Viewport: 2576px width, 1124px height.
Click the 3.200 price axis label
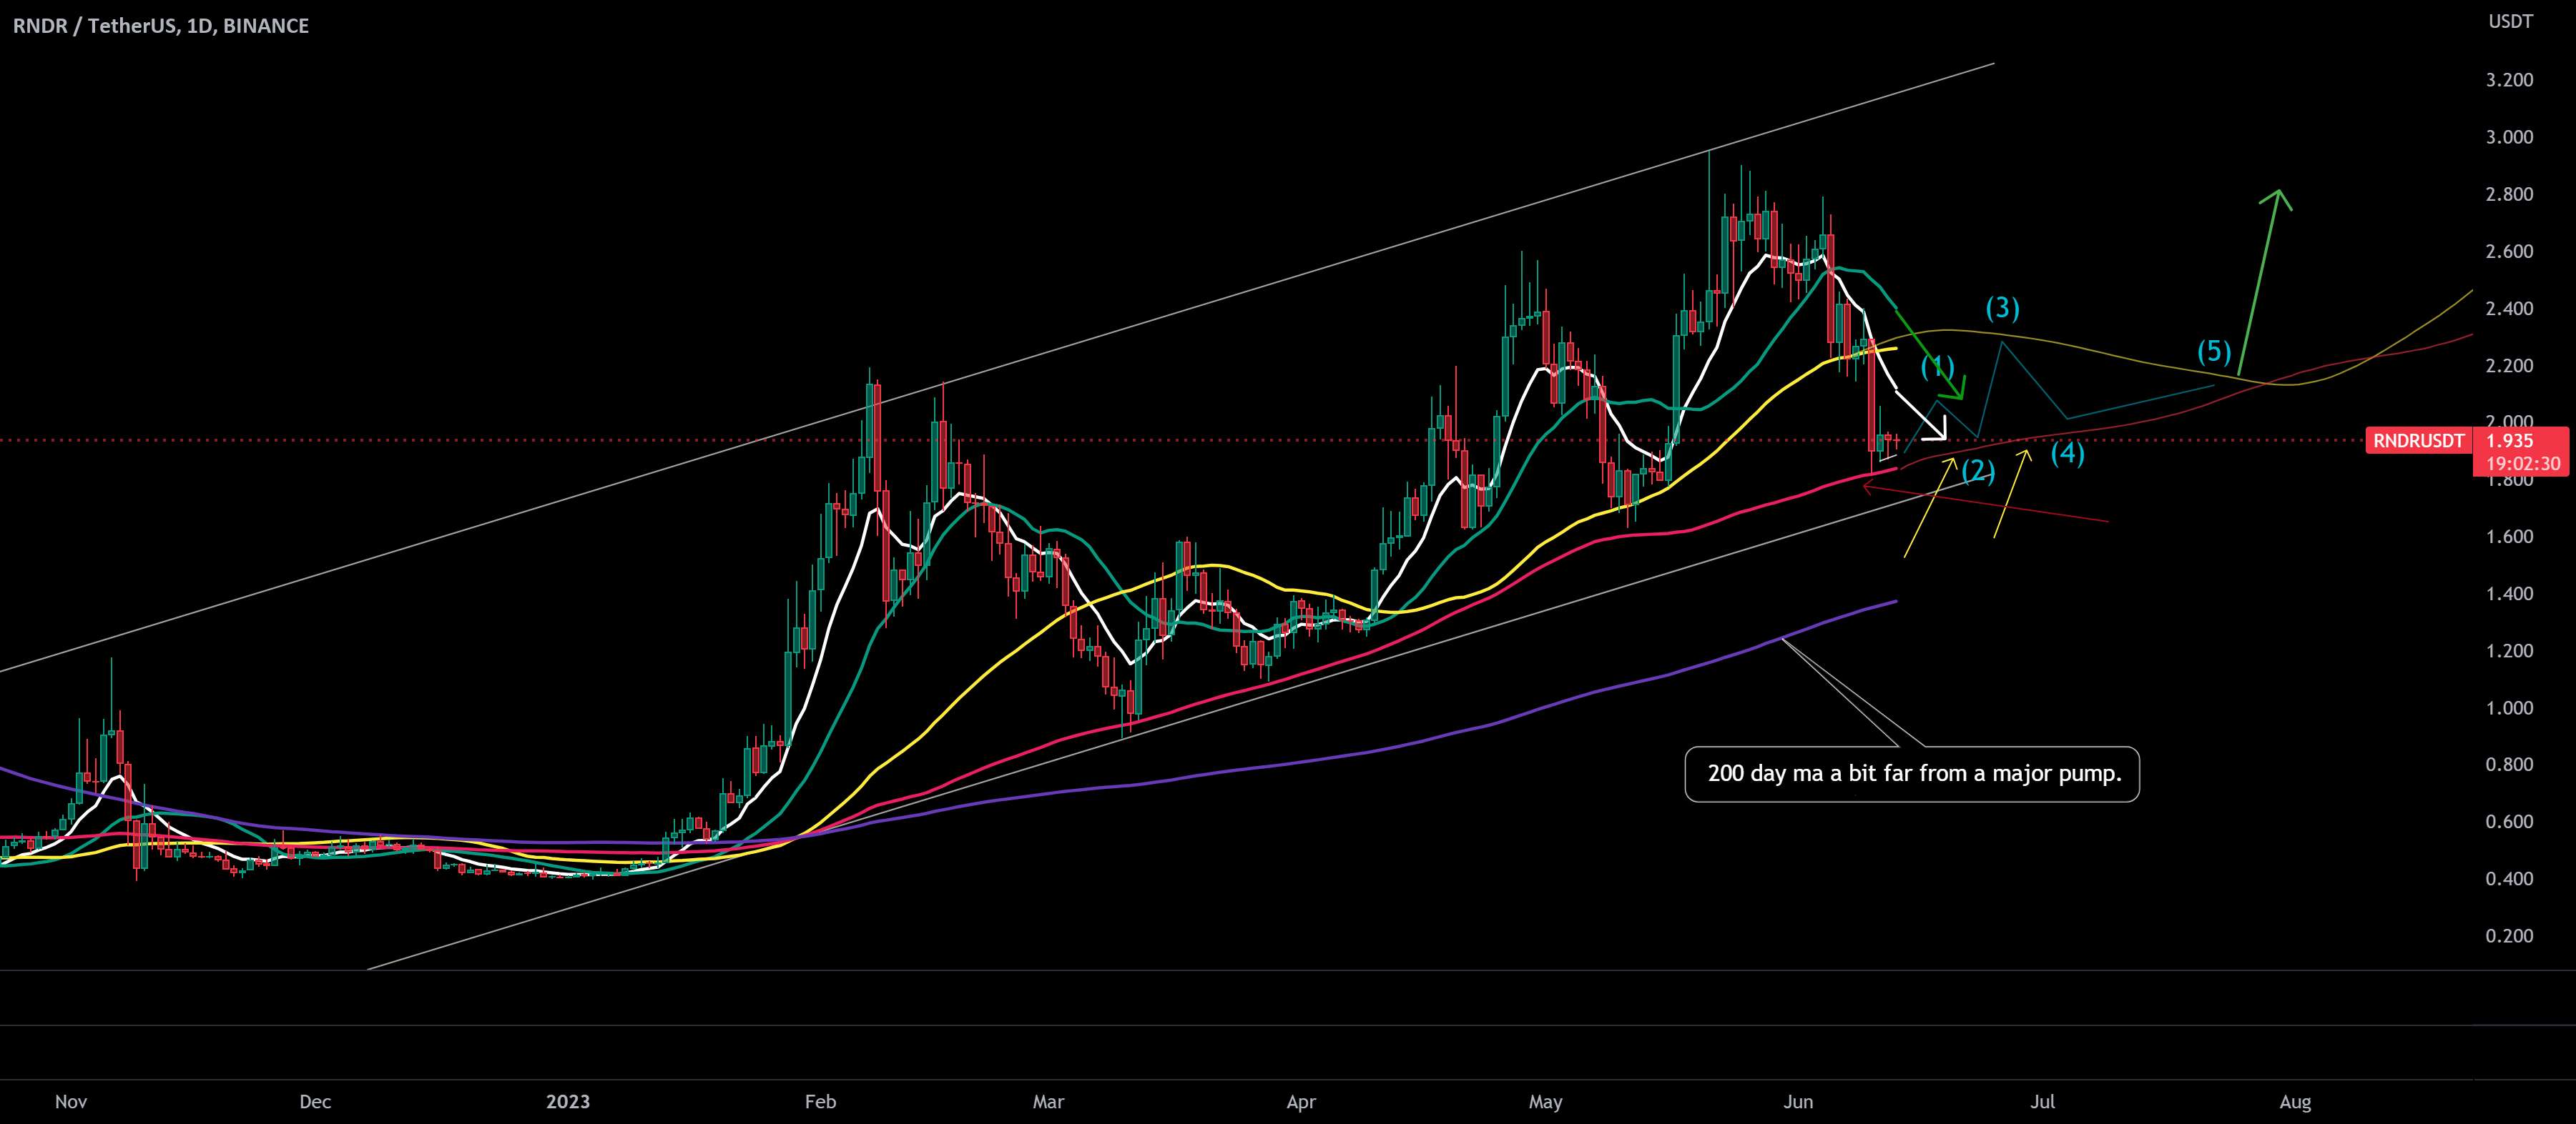(2510, 80)
